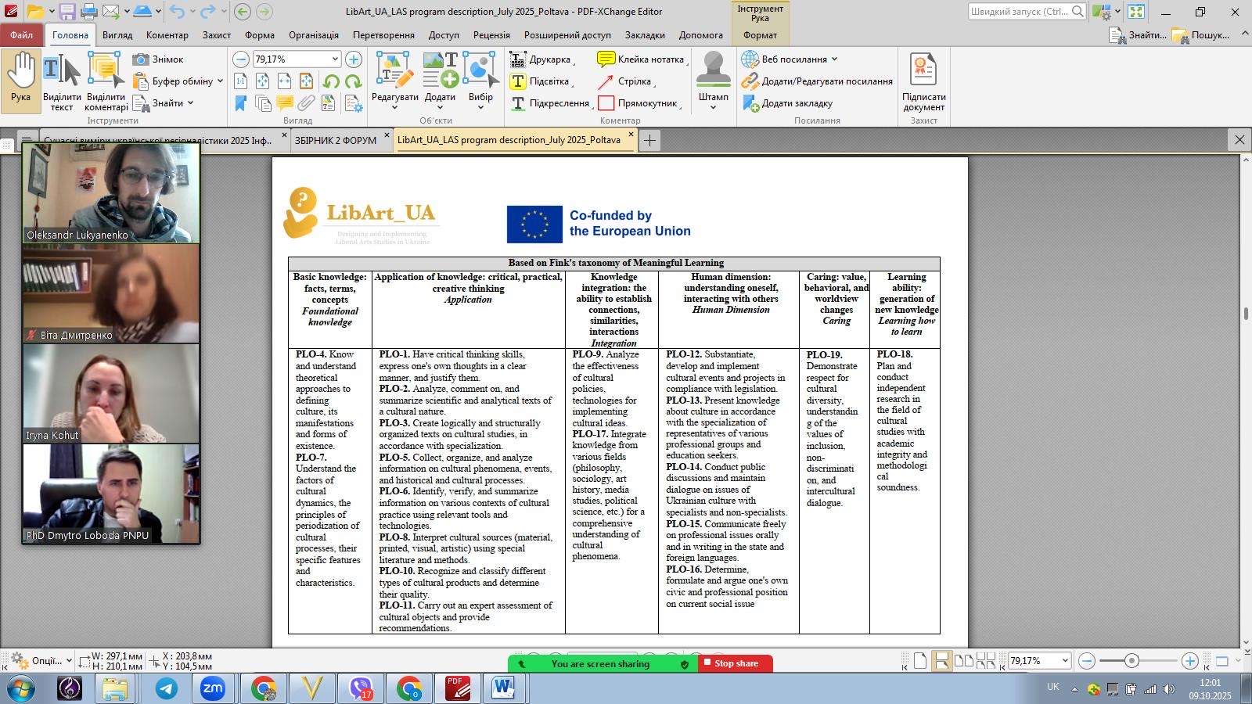Viewport: 1252px width, 704px height.
Task: Enable two pages continuous layout
Action: (x=985, y=662)
